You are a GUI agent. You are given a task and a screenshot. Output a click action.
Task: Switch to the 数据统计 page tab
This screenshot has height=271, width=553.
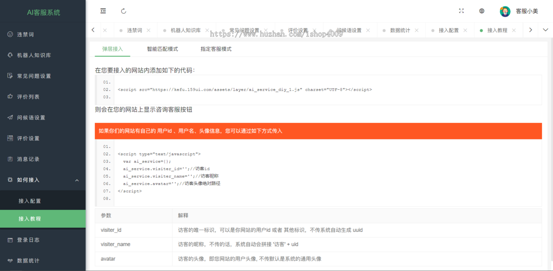[x=400, y=30]
